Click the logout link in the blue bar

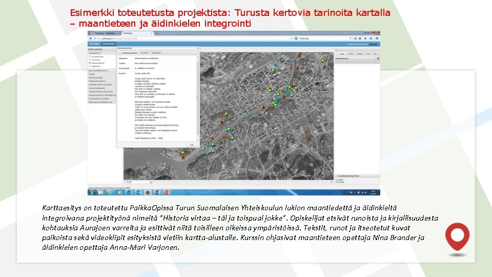[374, 44]
